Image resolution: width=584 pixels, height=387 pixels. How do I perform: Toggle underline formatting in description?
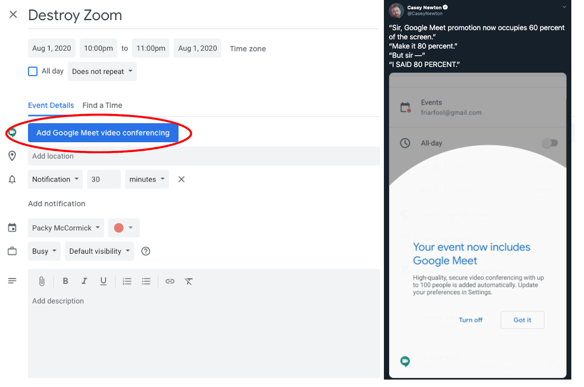click(103, 281)
